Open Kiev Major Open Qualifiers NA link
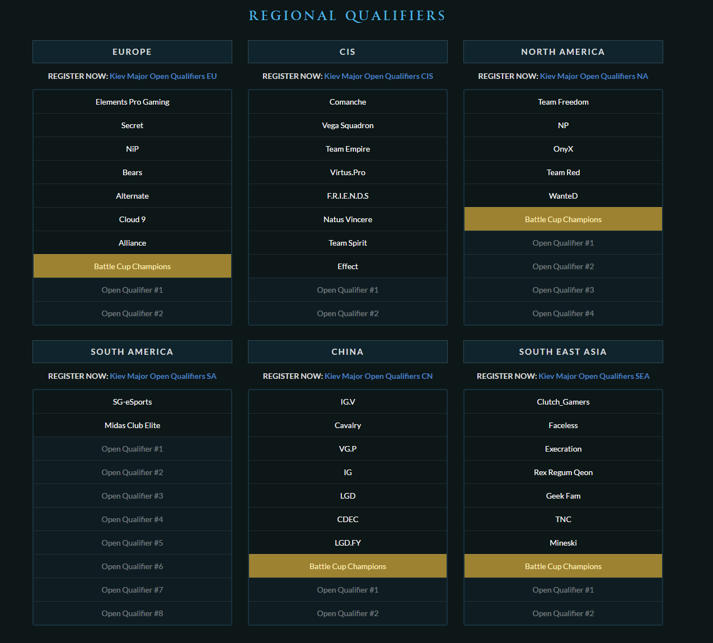This screenshot has width=713, height=643. point(594,76)
